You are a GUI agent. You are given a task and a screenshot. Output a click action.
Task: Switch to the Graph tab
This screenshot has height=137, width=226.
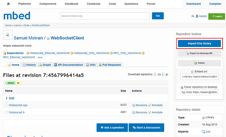45,65
